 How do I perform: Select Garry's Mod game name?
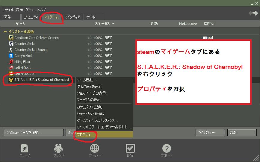[23, 56]
